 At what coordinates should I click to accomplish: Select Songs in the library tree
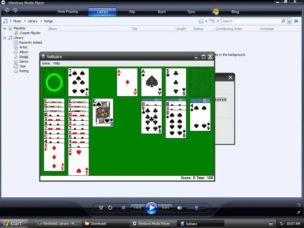point(24,57)
